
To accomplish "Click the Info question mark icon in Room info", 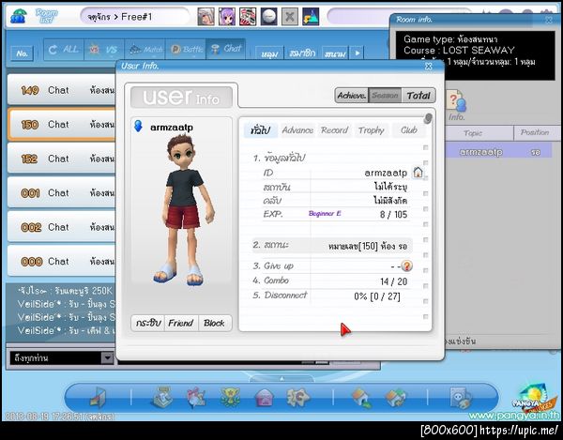I will pos(456,101).
